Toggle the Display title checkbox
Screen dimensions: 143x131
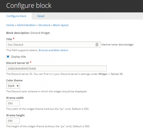click(x=8, y=57)
